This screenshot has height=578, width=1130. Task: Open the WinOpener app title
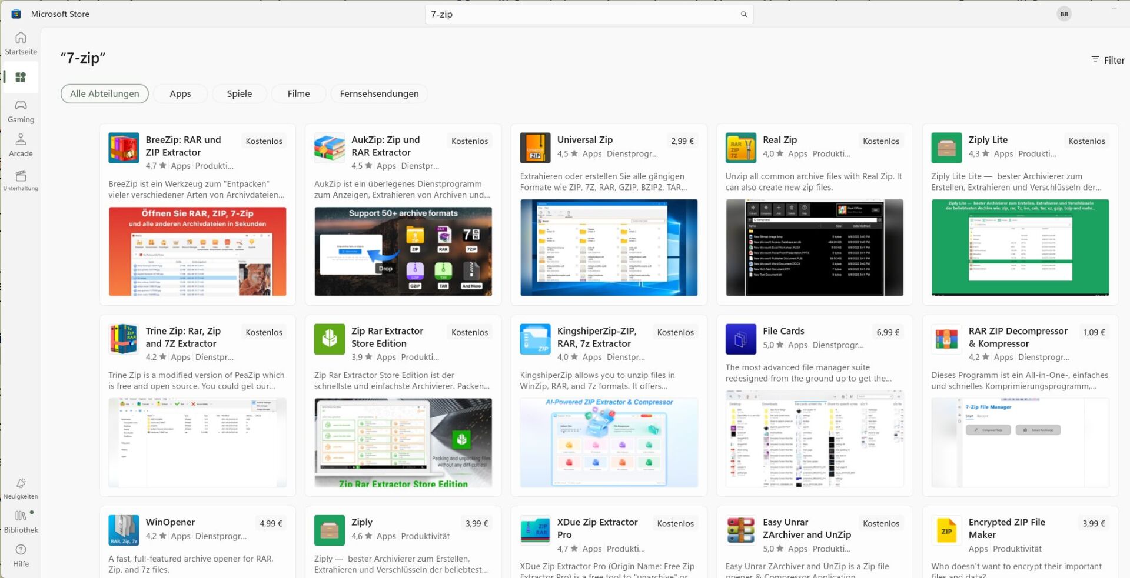(170, 522)
